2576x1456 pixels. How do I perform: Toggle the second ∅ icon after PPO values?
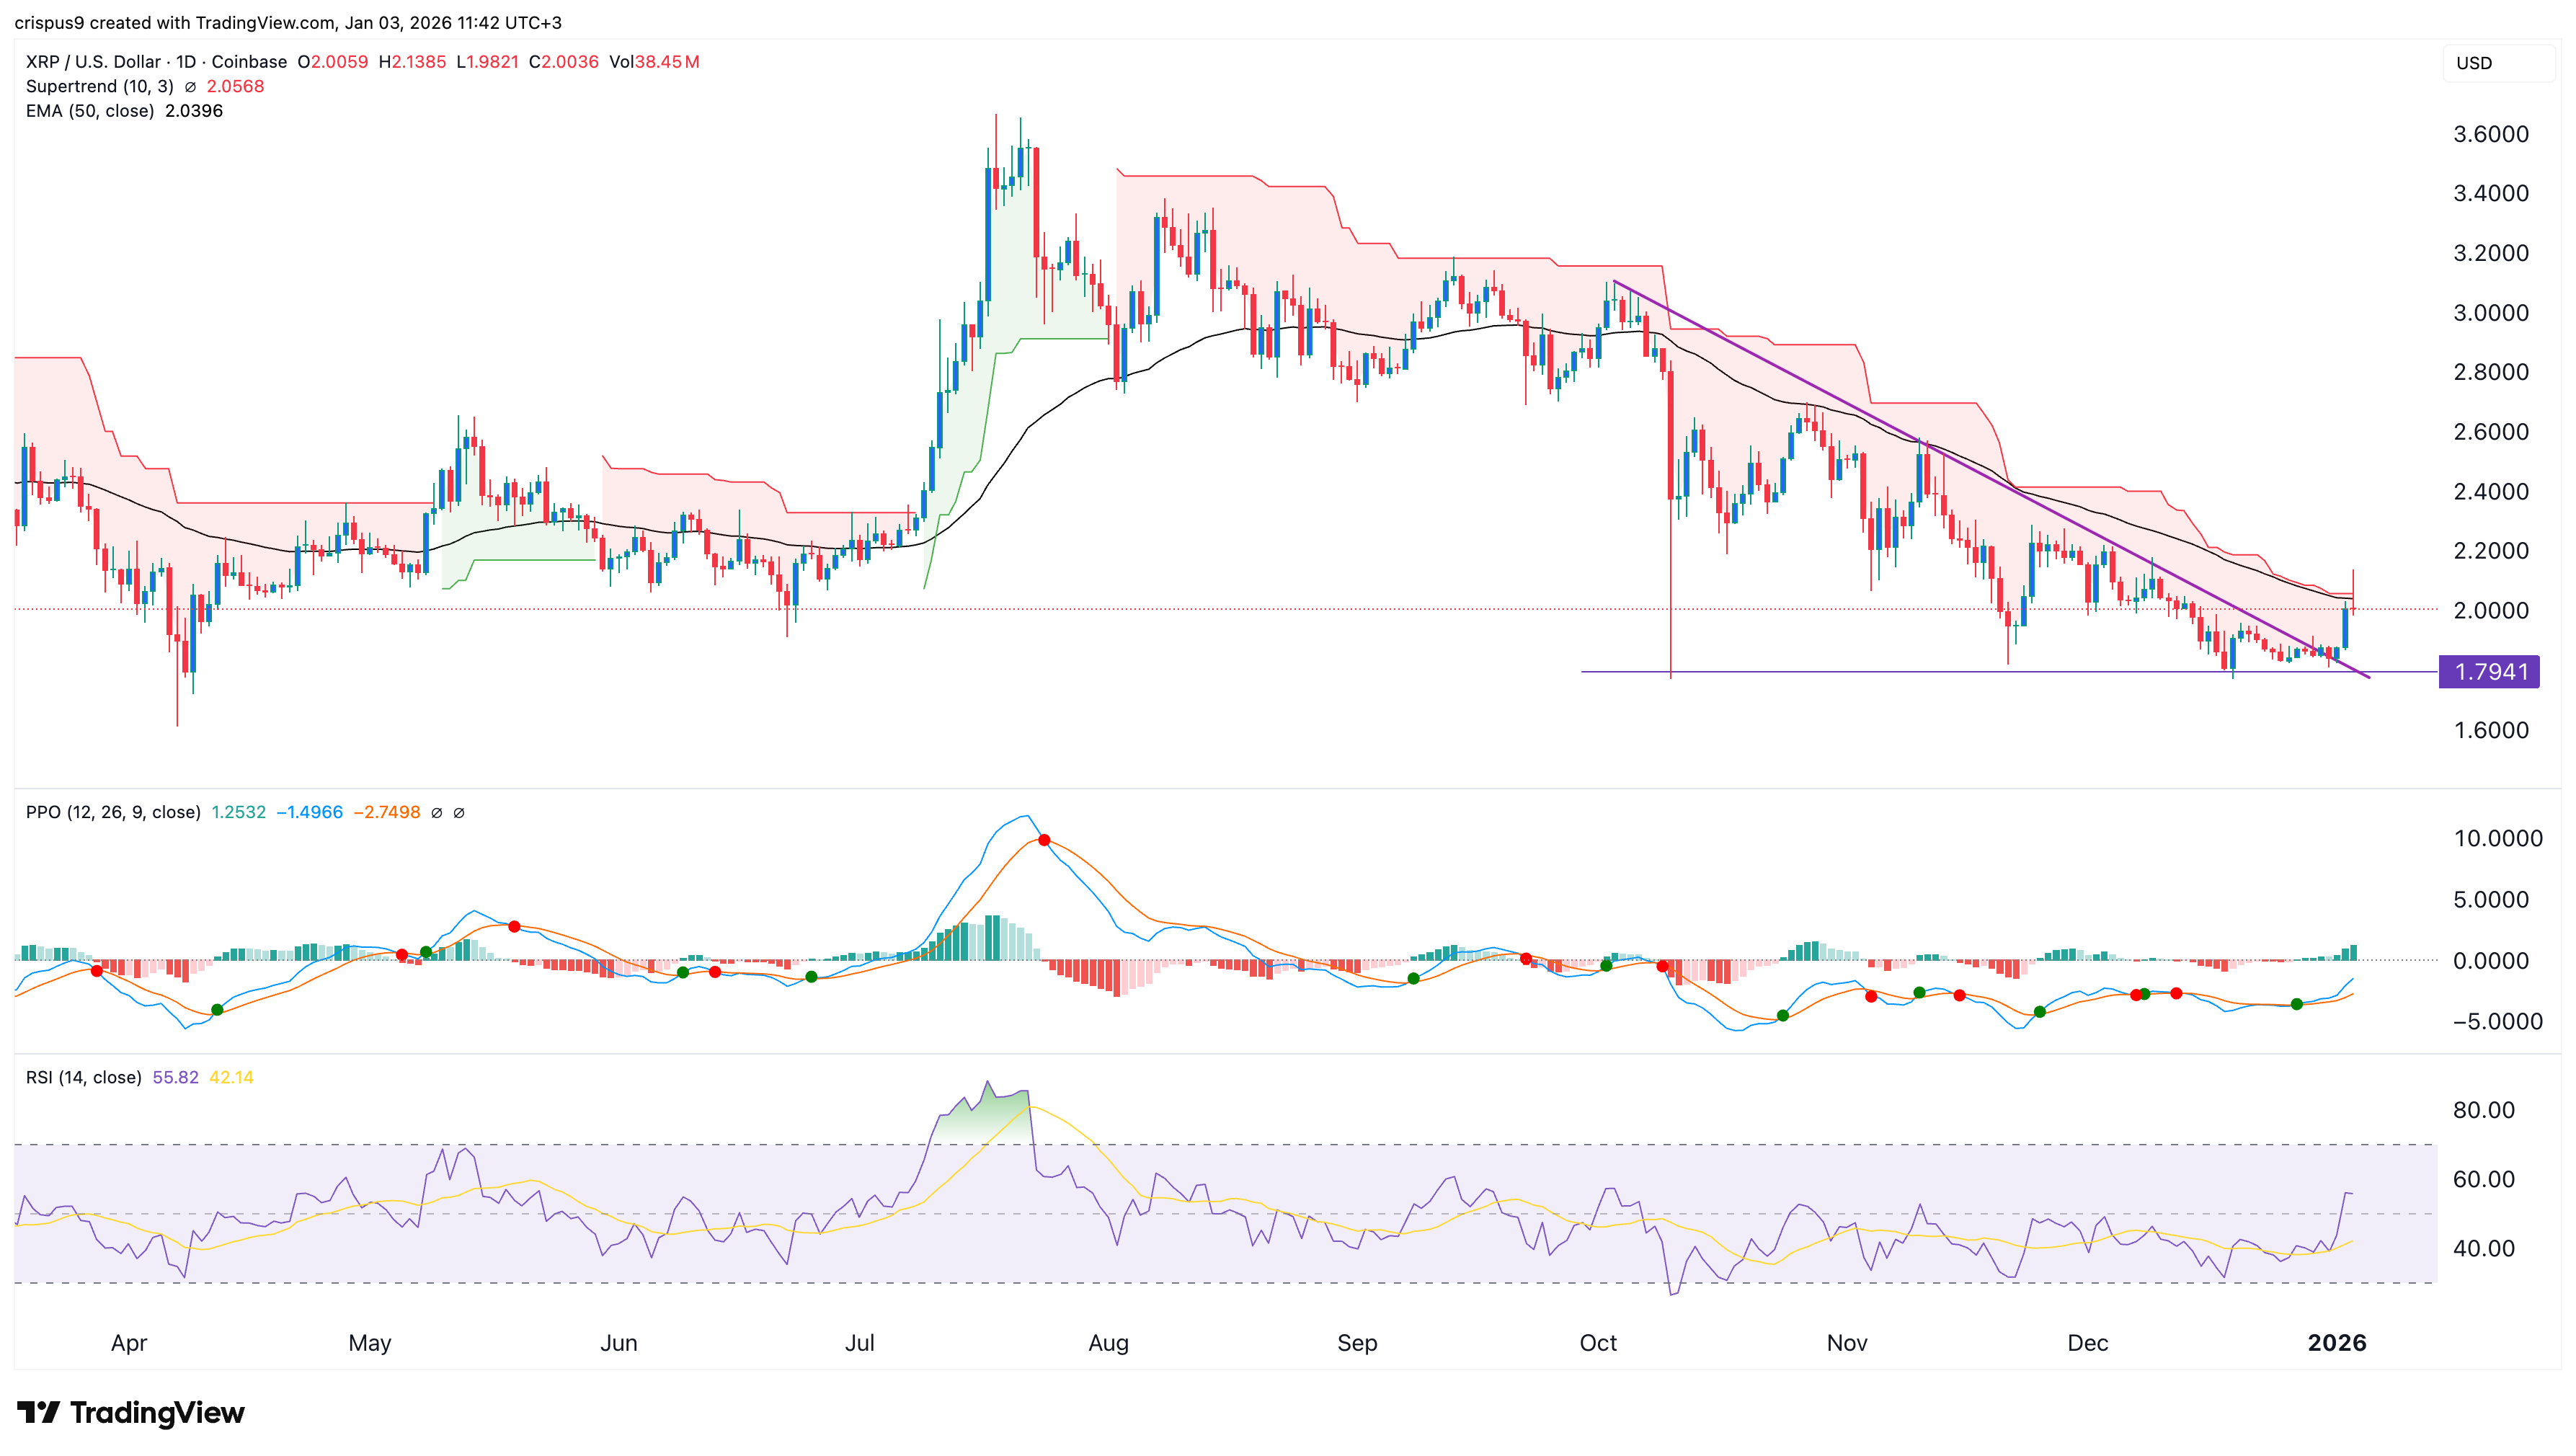pyautogui.click(x=459, y=812)
